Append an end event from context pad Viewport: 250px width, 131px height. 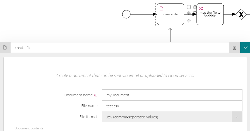tap(194, 12)
